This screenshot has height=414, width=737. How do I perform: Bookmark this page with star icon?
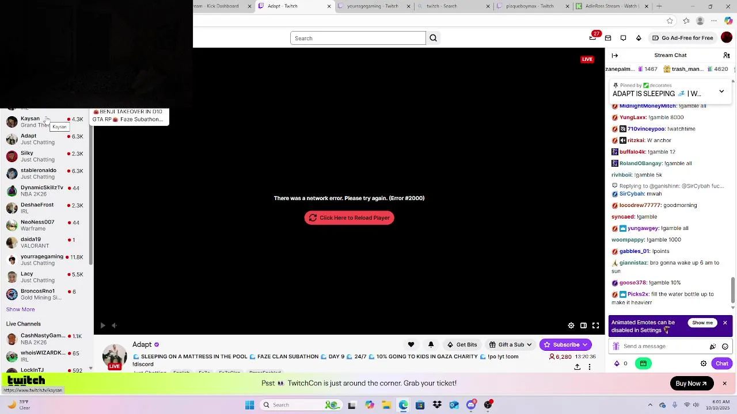670,21
